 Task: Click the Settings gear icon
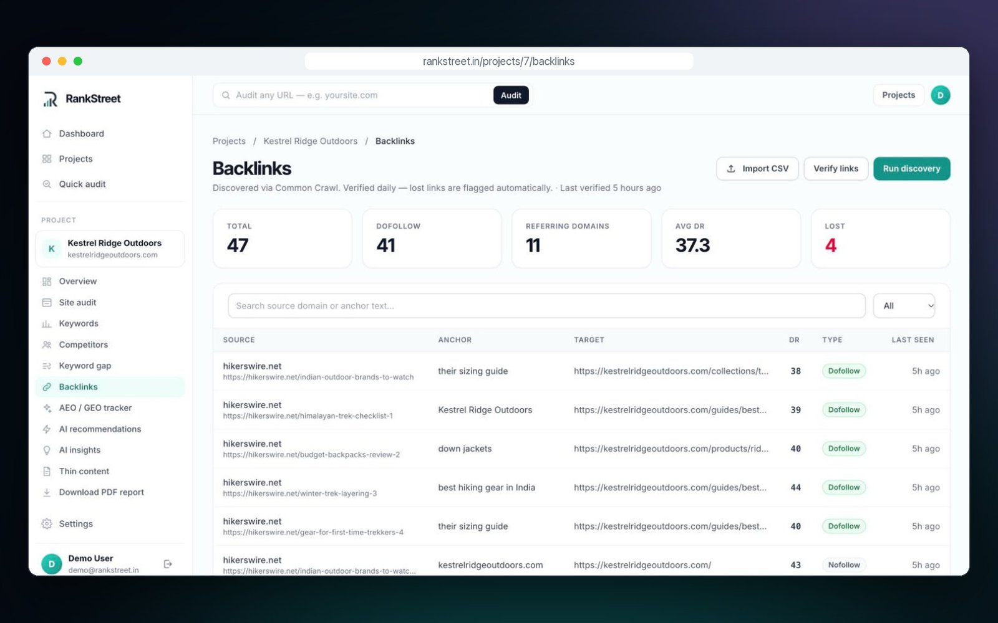[x=47, y=524]
